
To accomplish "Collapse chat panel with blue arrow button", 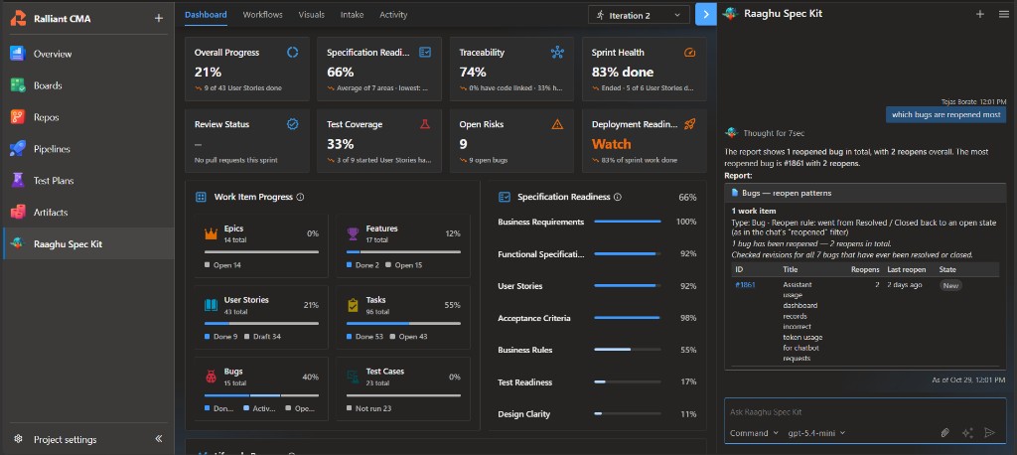I will click(x=706, y=14).
